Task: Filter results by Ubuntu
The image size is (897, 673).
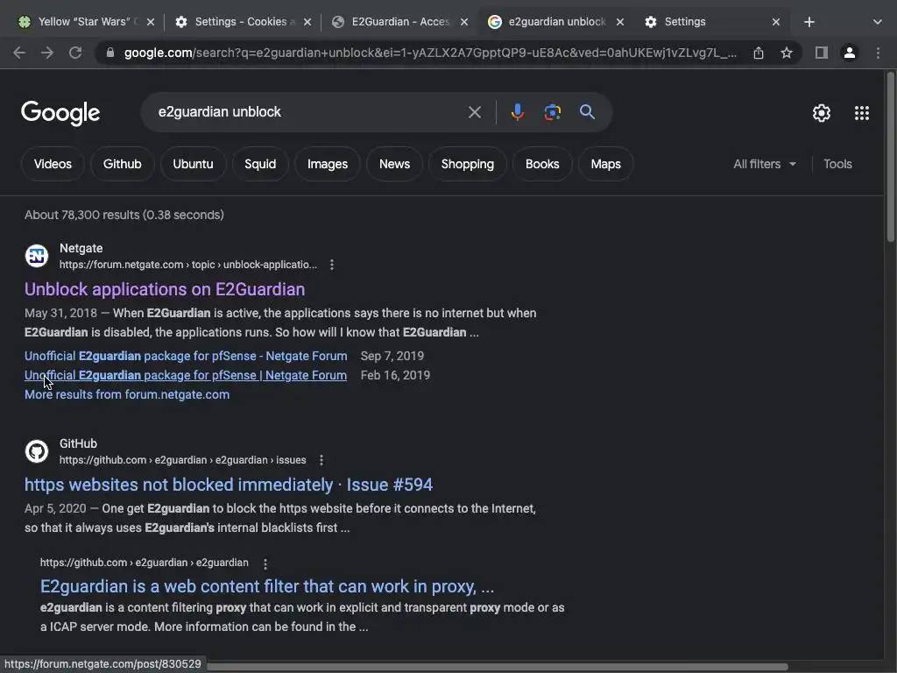Action: (193, 164)
